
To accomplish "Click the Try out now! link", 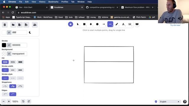I will (175, 25).
